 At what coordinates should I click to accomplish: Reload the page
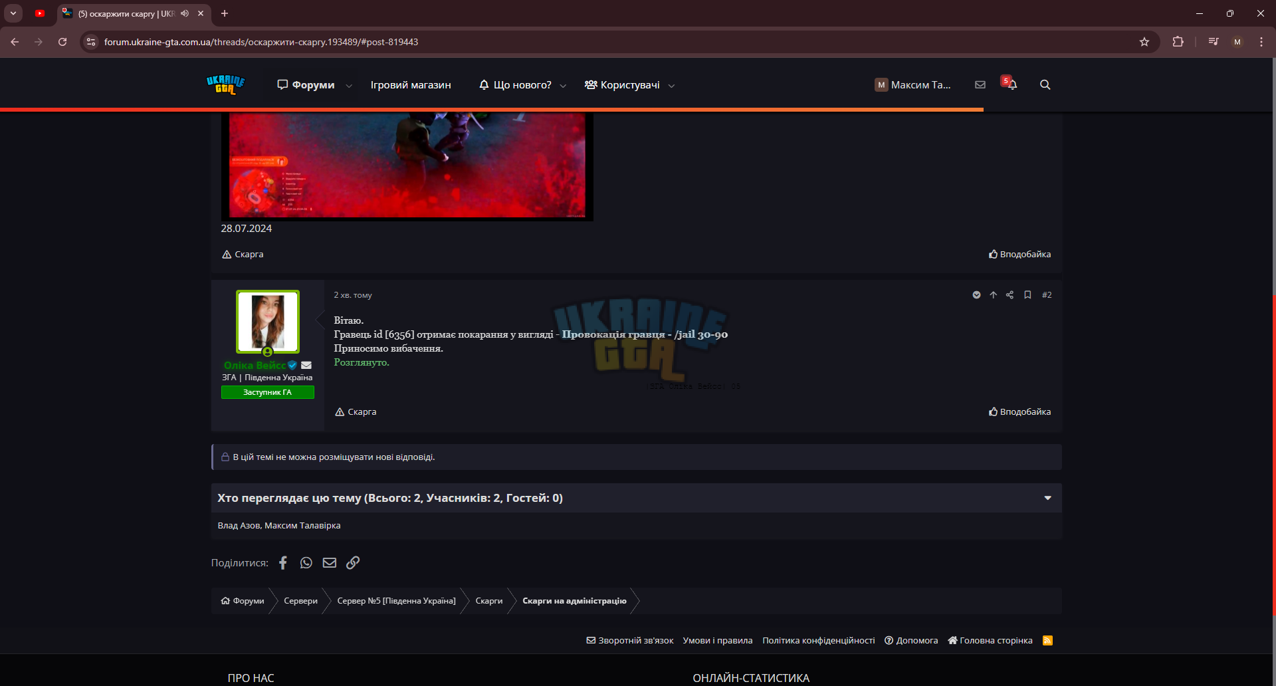coord(62,42)
